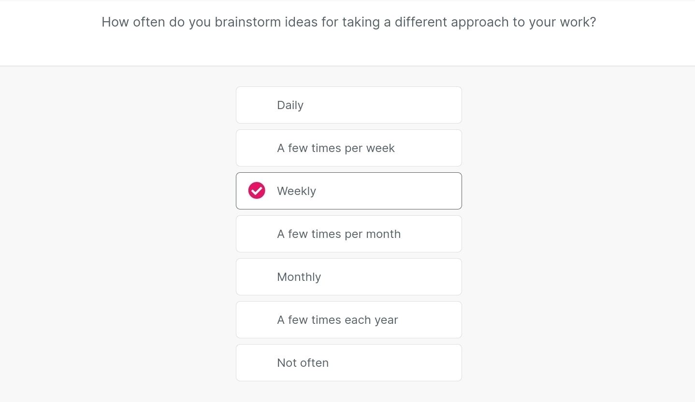
Task: Click the 'Not often' label text
Action: pos(303,363)
